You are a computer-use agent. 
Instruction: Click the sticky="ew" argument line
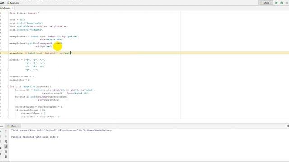(44, 46)
